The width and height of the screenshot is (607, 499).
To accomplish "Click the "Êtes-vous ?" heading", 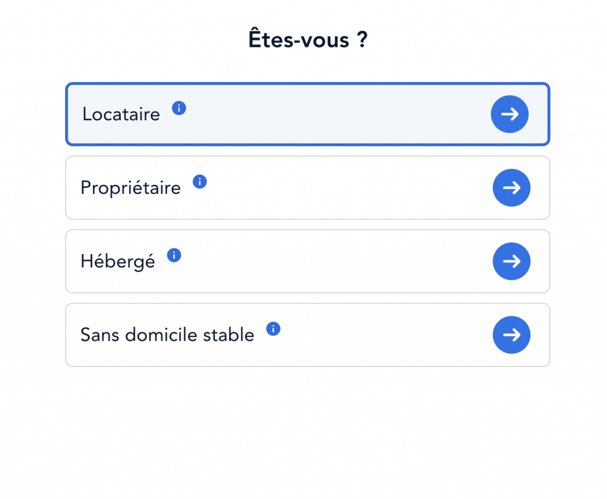I will pos(308,40).
